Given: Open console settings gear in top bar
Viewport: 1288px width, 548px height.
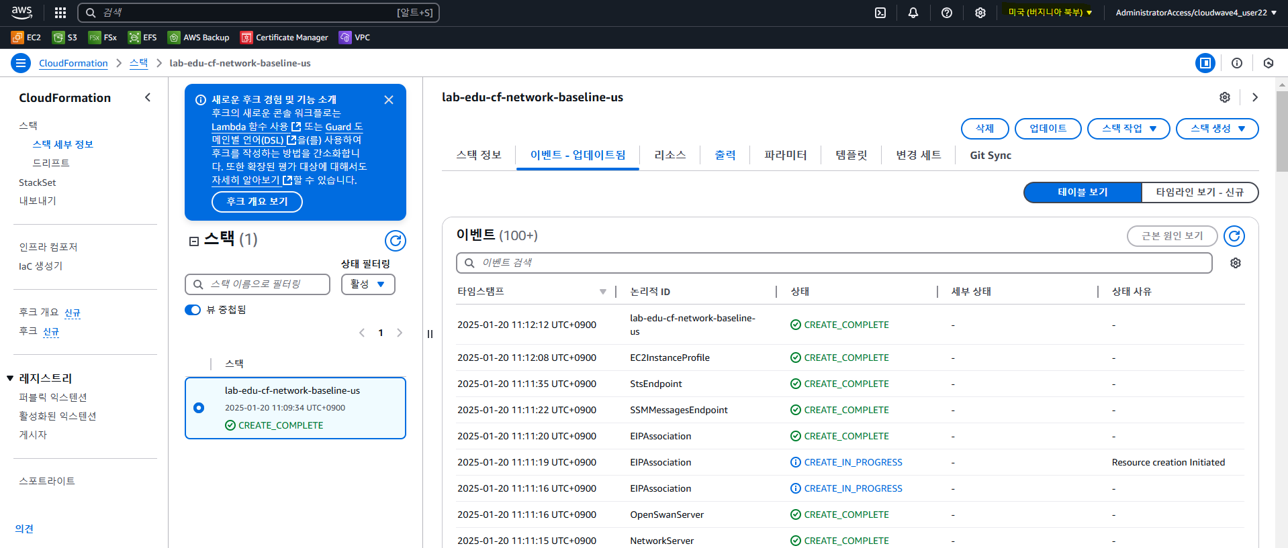Looking at the screenshot, I should [x=980, y=13].
